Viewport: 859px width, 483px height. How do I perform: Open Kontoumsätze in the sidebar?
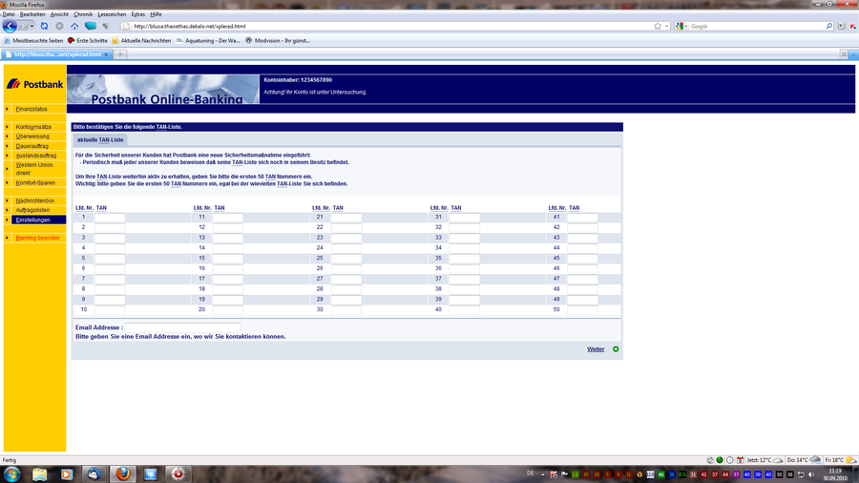pyautogui.click(x=33, y=127)
